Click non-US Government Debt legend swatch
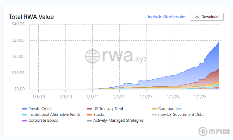Viewport: 233px width, 140px height. click(154, 115)
